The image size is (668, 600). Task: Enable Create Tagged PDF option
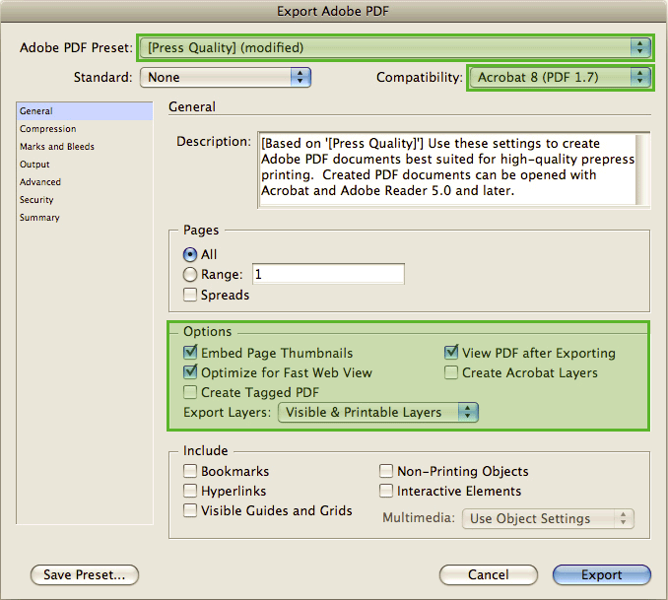[x=190, y=392]
